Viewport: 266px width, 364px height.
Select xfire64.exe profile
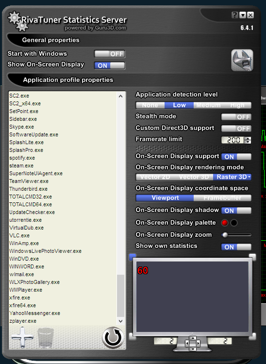tap(22, 305)
